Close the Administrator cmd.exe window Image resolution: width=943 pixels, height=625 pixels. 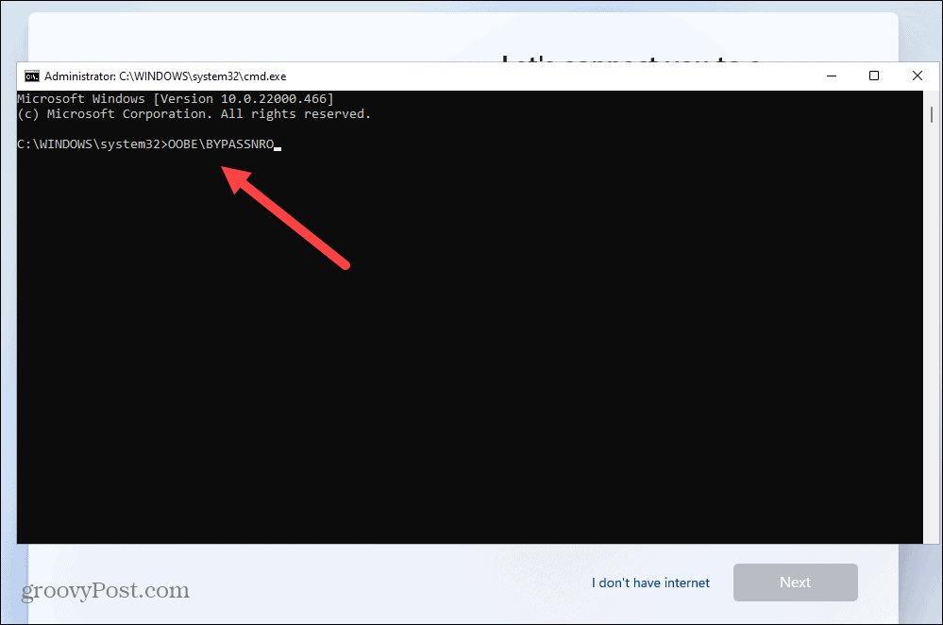917,76
